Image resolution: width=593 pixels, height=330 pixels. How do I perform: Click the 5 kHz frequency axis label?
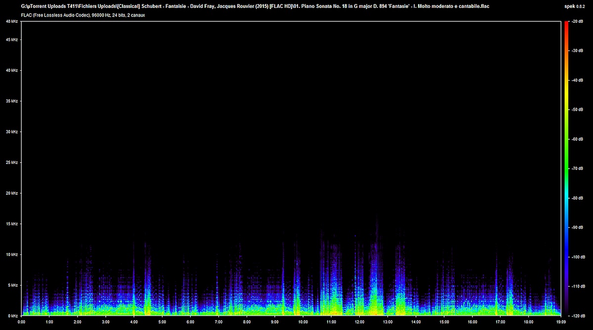pos(13,285)
